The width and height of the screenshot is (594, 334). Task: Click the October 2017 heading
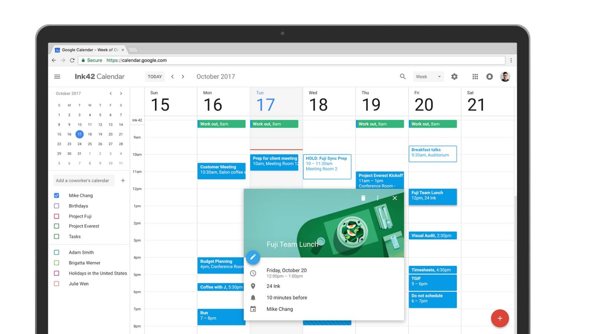tap(216, 76)
